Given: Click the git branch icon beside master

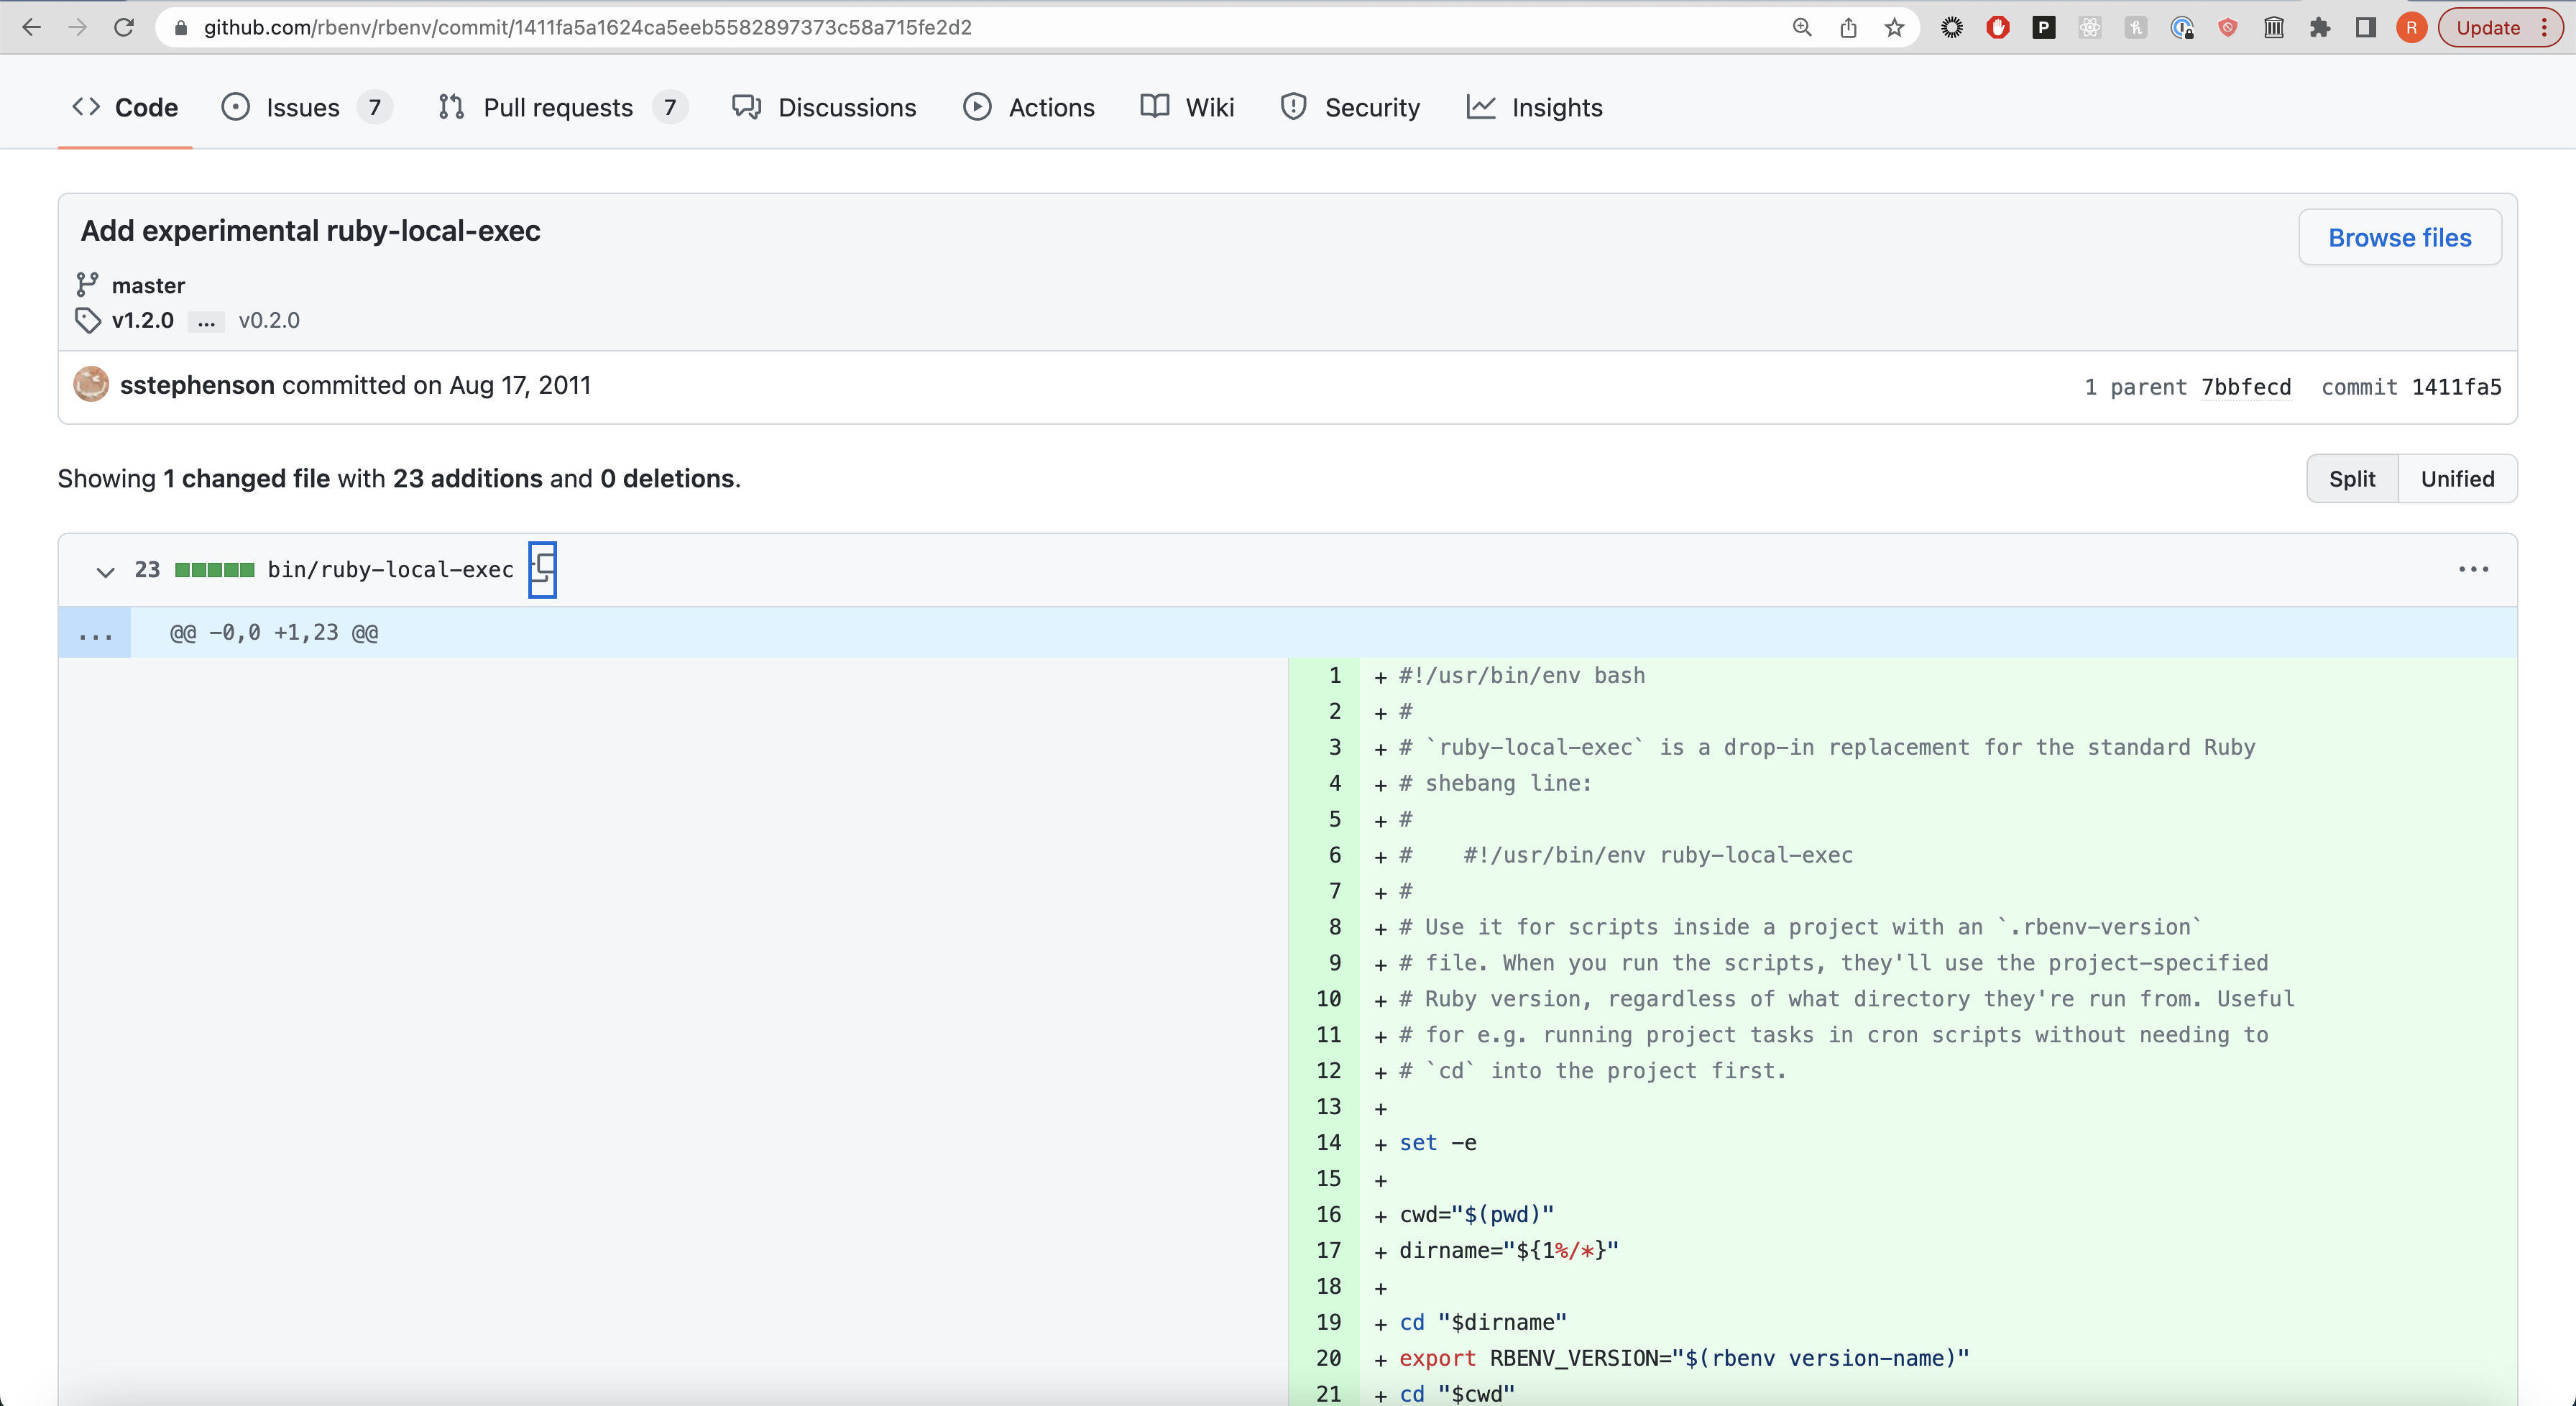Looking at the screenshot, I should click(x=87, y=285).
